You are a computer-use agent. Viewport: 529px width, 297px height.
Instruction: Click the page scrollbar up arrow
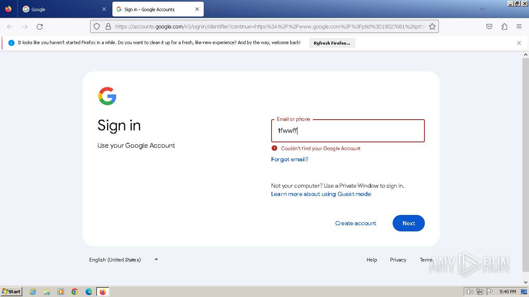pos(526,54)
